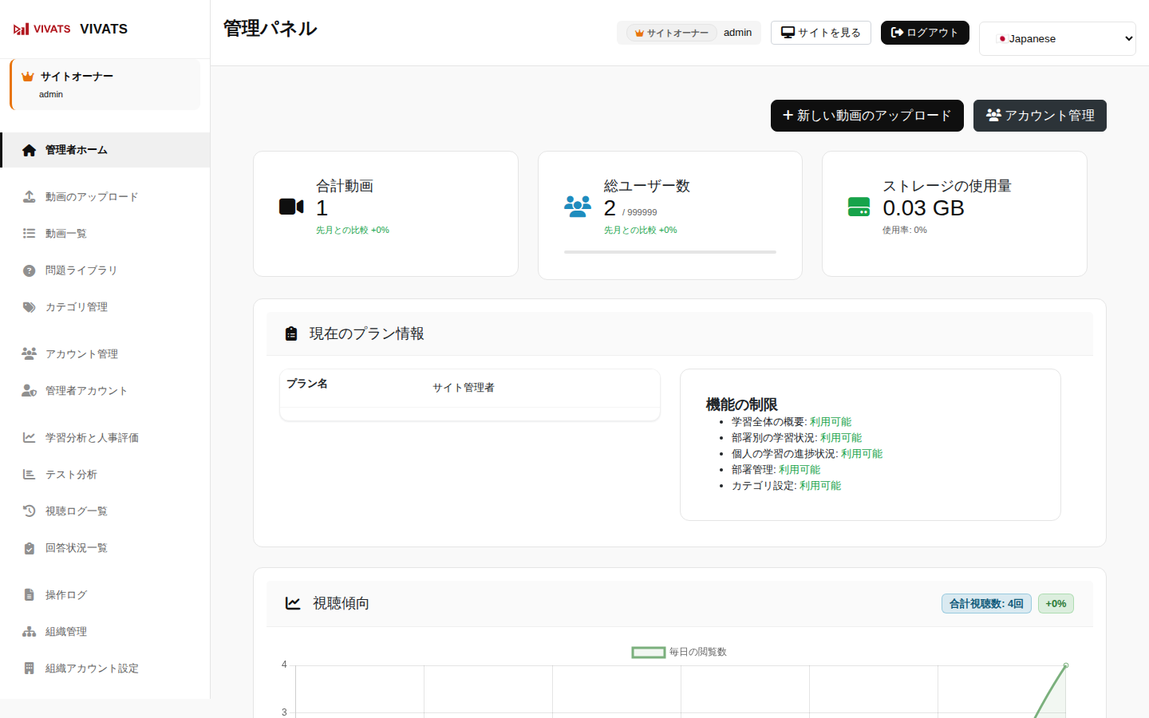Viewport: 1149px width, 718px height.
Task: Click the crown icon in sidebar owner card
Action: point(28,77)
